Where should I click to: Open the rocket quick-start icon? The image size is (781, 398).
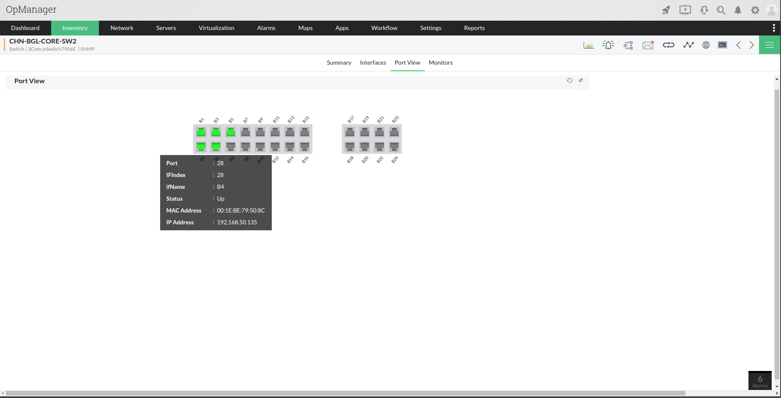click(x=666, y=10)
